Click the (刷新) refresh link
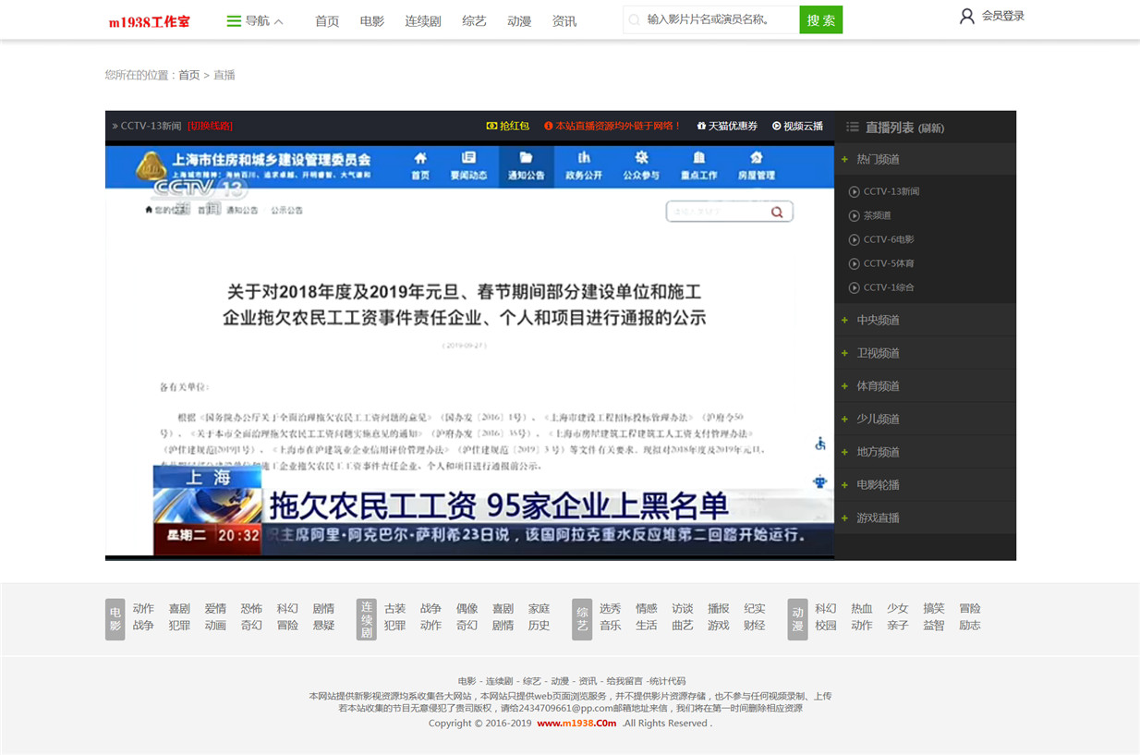The height and width of the screenshot is (755, 1140). point(931,128)
